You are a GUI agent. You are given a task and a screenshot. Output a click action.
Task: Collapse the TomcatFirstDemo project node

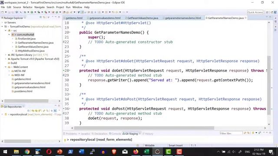pos(2,26)
